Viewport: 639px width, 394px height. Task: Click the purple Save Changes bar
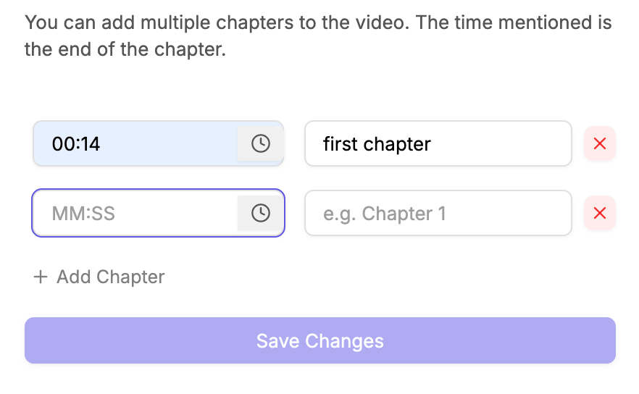(320, 340)
